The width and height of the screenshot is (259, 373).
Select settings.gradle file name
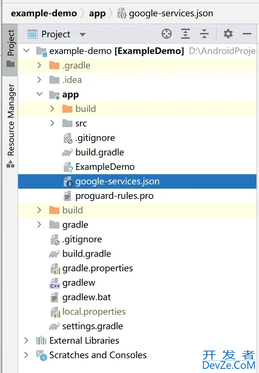click(93, 326)
